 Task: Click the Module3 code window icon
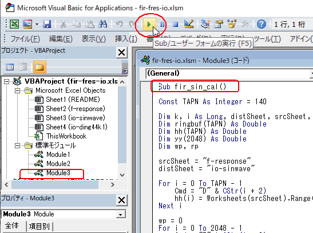point(145,60)
